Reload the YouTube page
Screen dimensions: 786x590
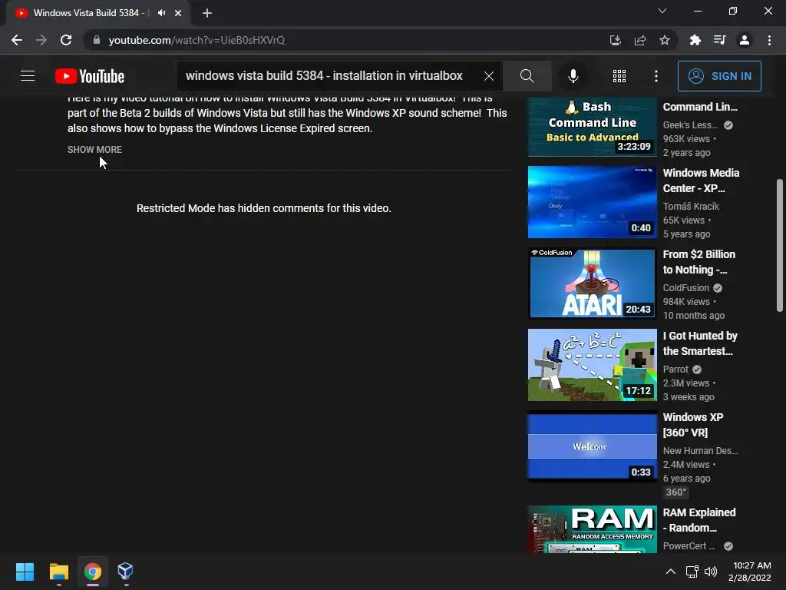[66, 40]
